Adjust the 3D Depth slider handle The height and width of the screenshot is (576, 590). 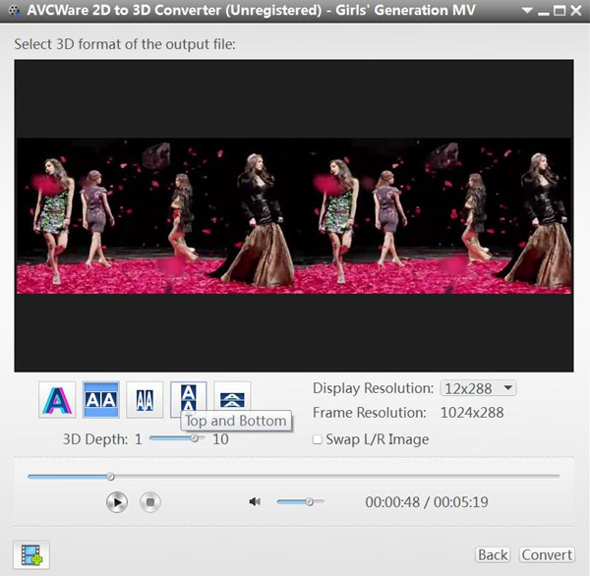coord(194,438)
